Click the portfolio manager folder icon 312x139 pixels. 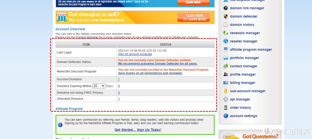tap(226, 58)
